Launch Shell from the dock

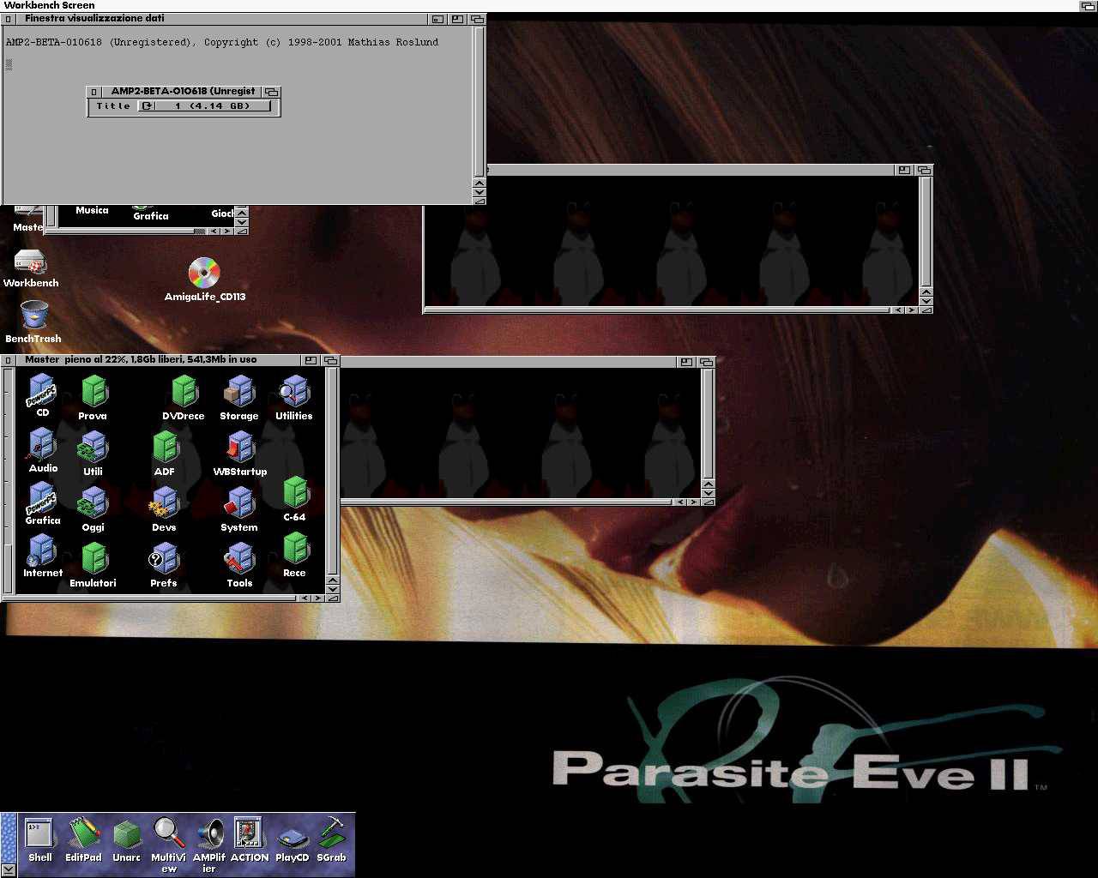click(39, 834)
